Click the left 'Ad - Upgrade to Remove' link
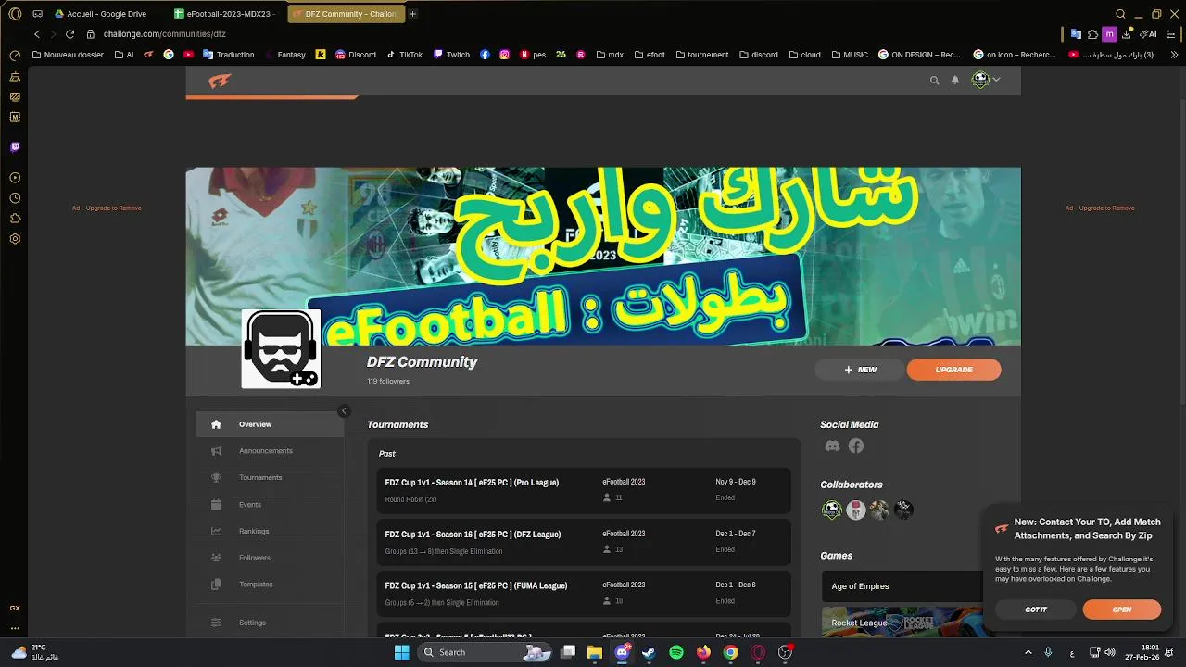The image size is (1186, 667). tap(107, 208)
